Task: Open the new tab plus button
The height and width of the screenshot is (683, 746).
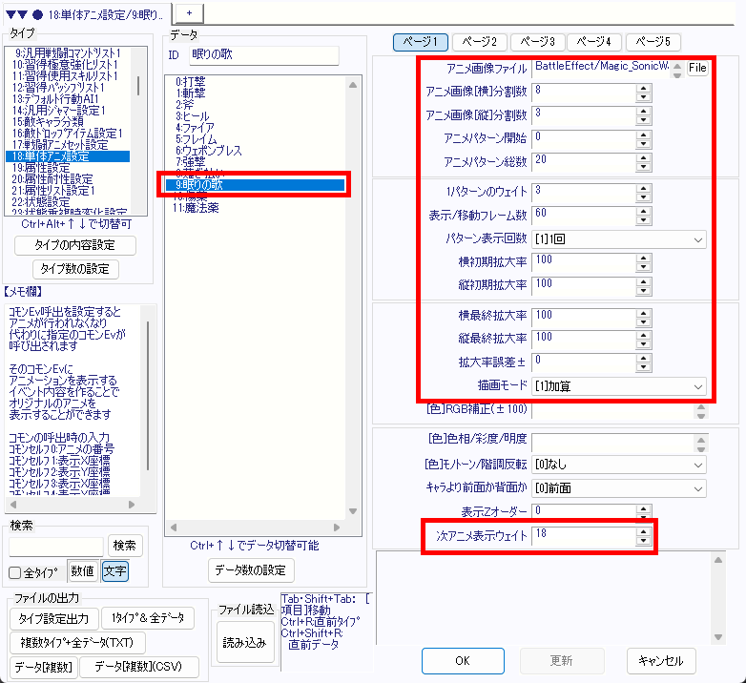Action: 189,10
